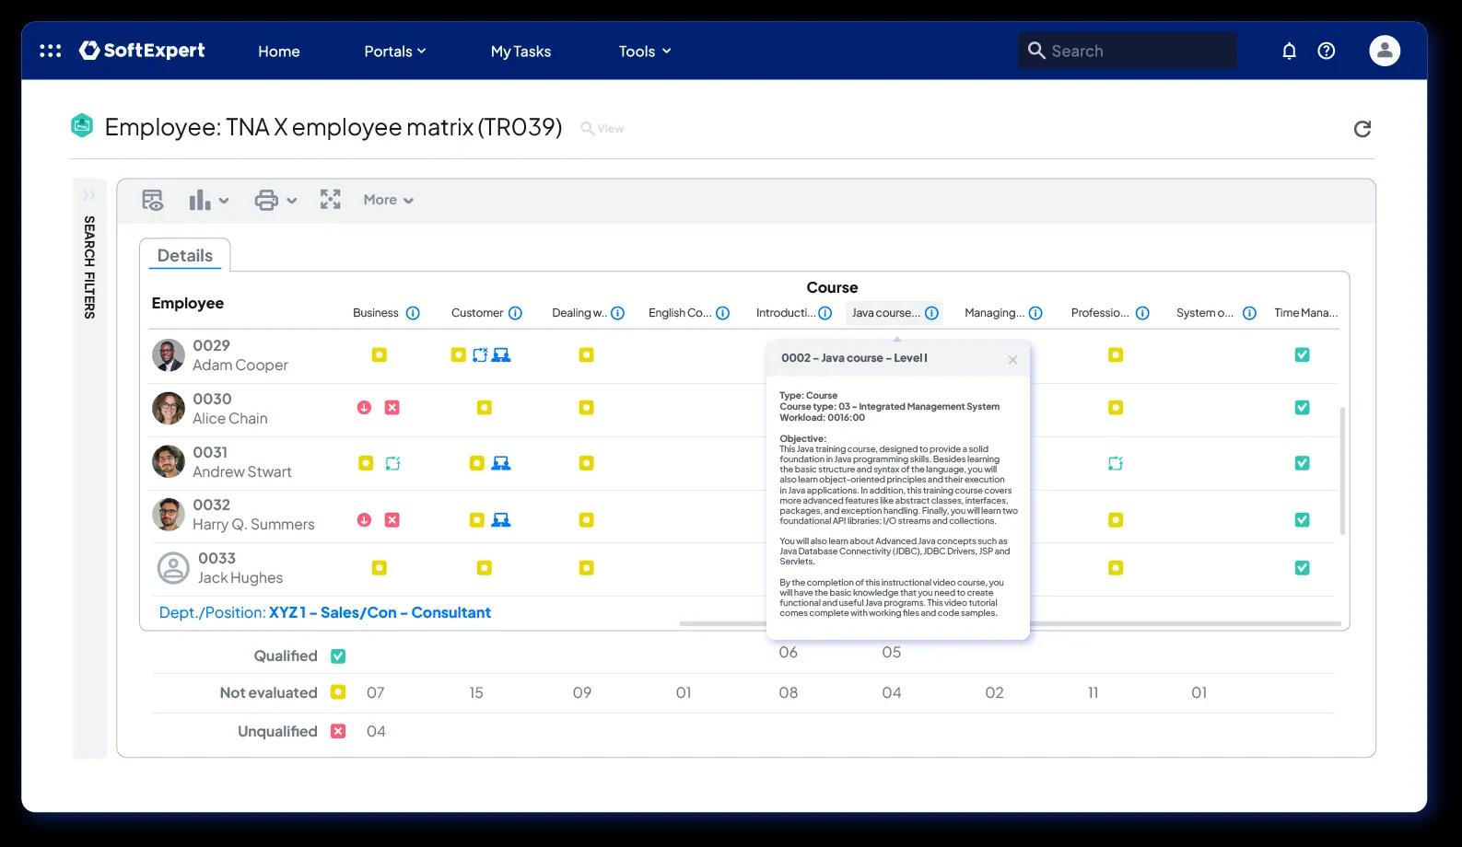Click Adam Cooper's Customer blue refresh icon
This screenshot has height=847, width=1462.
[479, 354]
